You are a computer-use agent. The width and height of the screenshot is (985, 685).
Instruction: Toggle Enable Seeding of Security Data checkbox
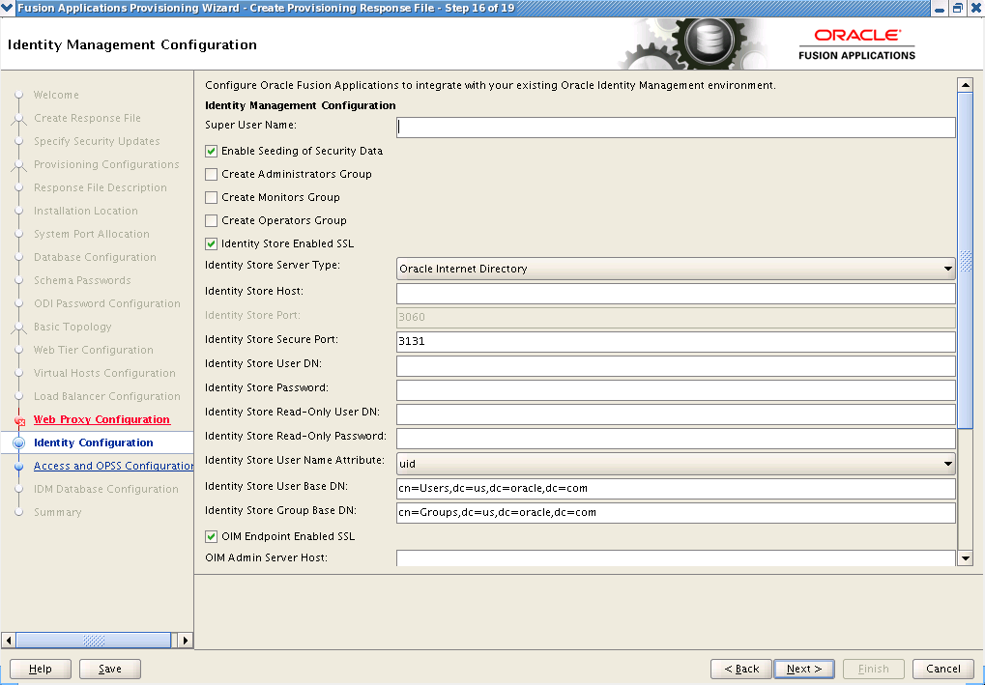click(x=211, y=152)
